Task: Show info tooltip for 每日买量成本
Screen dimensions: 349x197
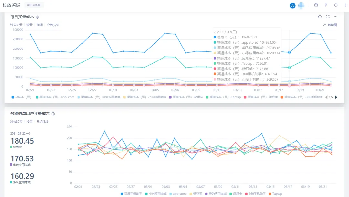Action: 37,17
